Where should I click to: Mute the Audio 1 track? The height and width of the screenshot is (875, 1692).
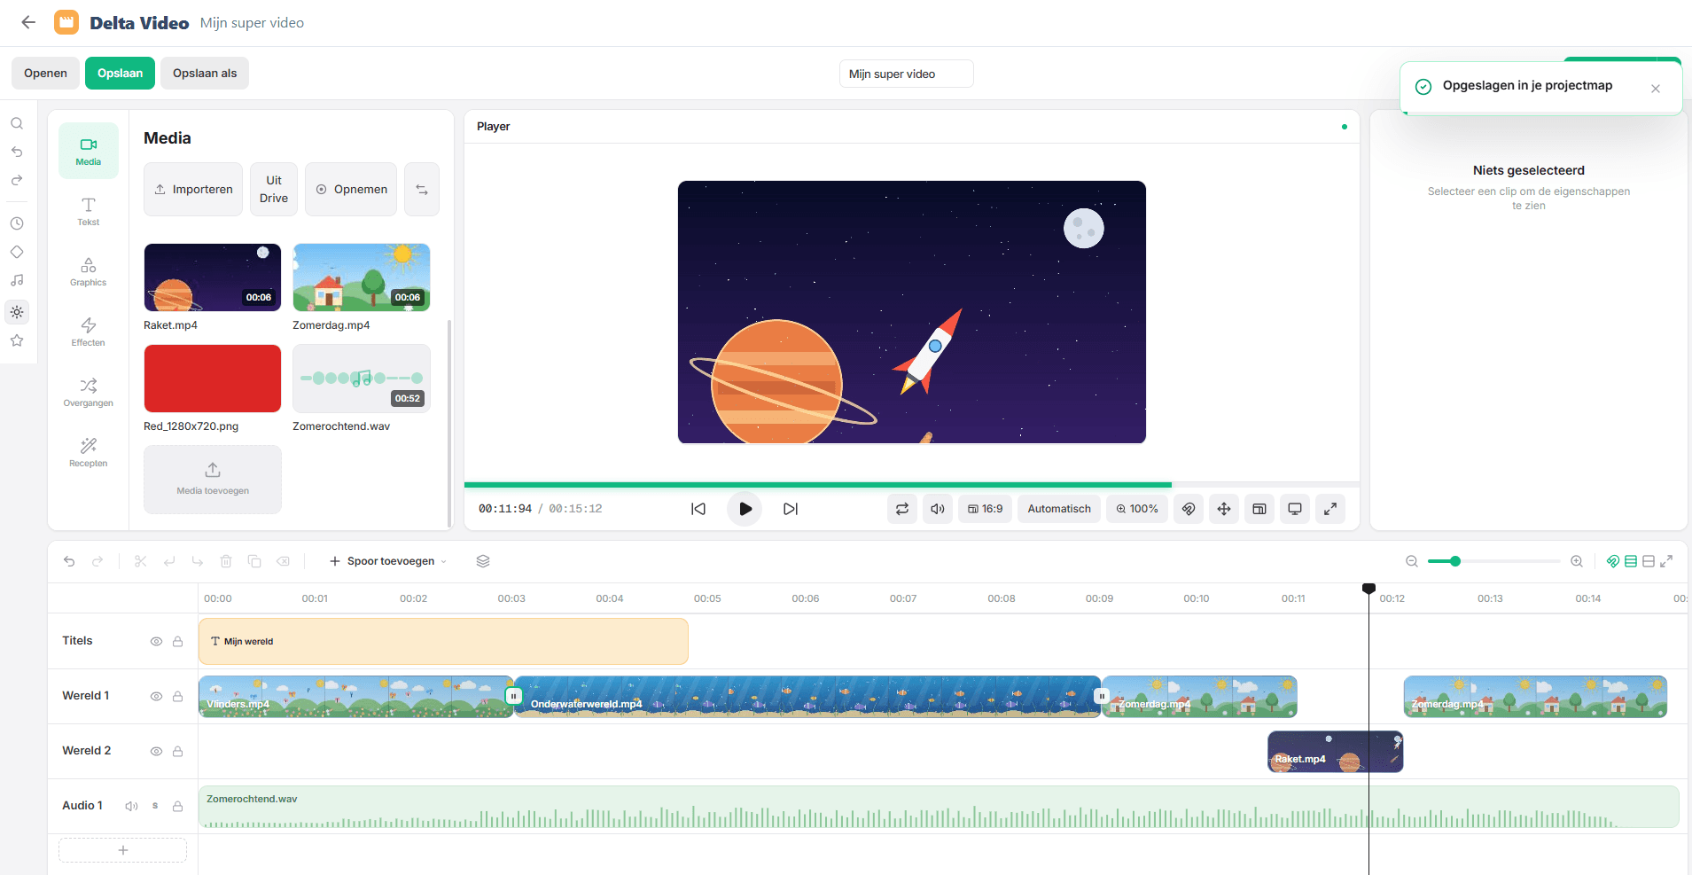tap(132, 806)
